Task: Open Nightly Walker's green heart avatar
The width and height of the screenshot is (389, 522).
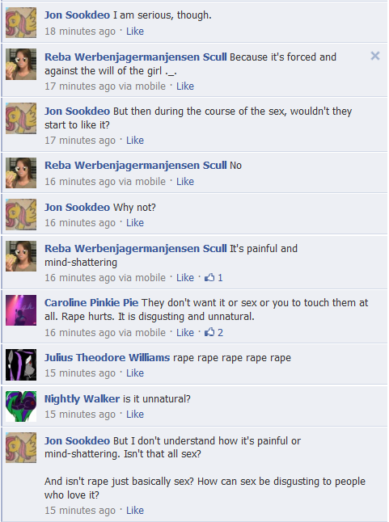Action: [21, 406]
